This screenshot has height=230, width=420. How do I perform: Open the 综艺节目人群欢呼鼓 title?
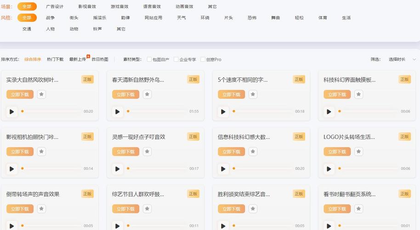pos(138,194)
